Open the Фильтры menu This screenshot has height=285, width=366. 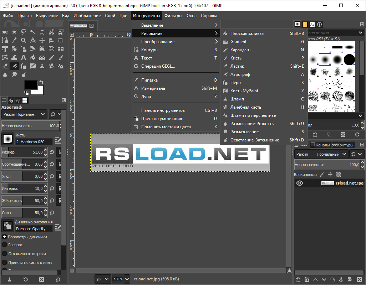[173, 16]
